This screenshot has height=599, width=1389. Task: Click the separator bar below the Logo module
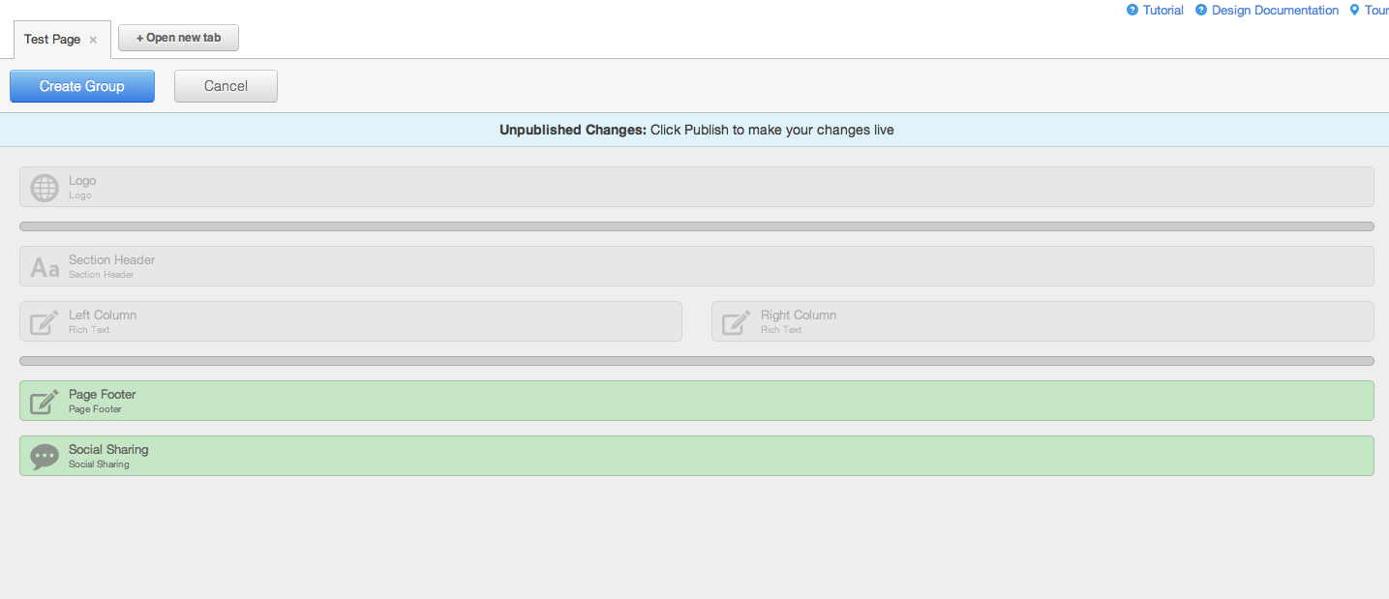click(x=678, y=225)
